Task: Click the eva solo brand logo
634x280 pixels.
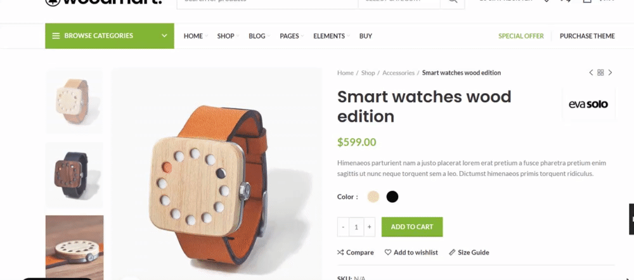Action: click(588, 105)
